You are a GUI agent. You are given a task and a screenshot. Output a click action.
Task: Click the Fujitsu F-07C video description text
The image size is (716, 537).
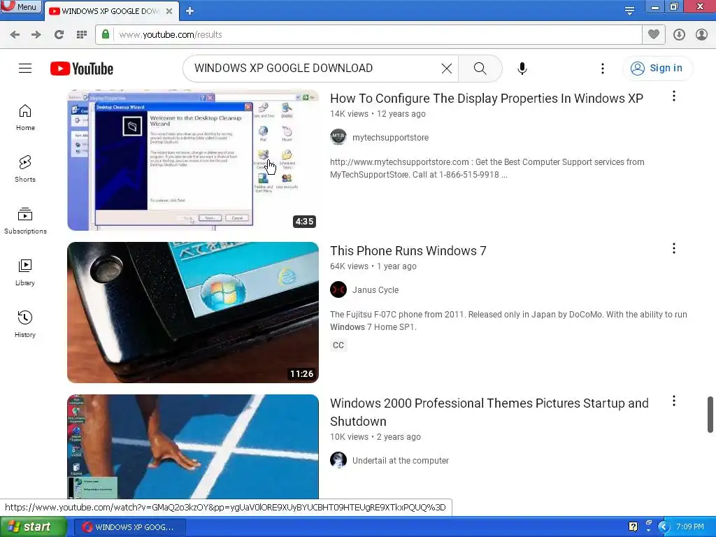(x=508, y=320)
